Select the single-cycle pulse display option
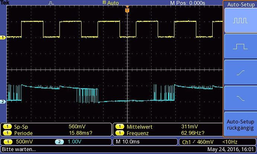This screenshot has width=257, height=154. click(240, 46)
